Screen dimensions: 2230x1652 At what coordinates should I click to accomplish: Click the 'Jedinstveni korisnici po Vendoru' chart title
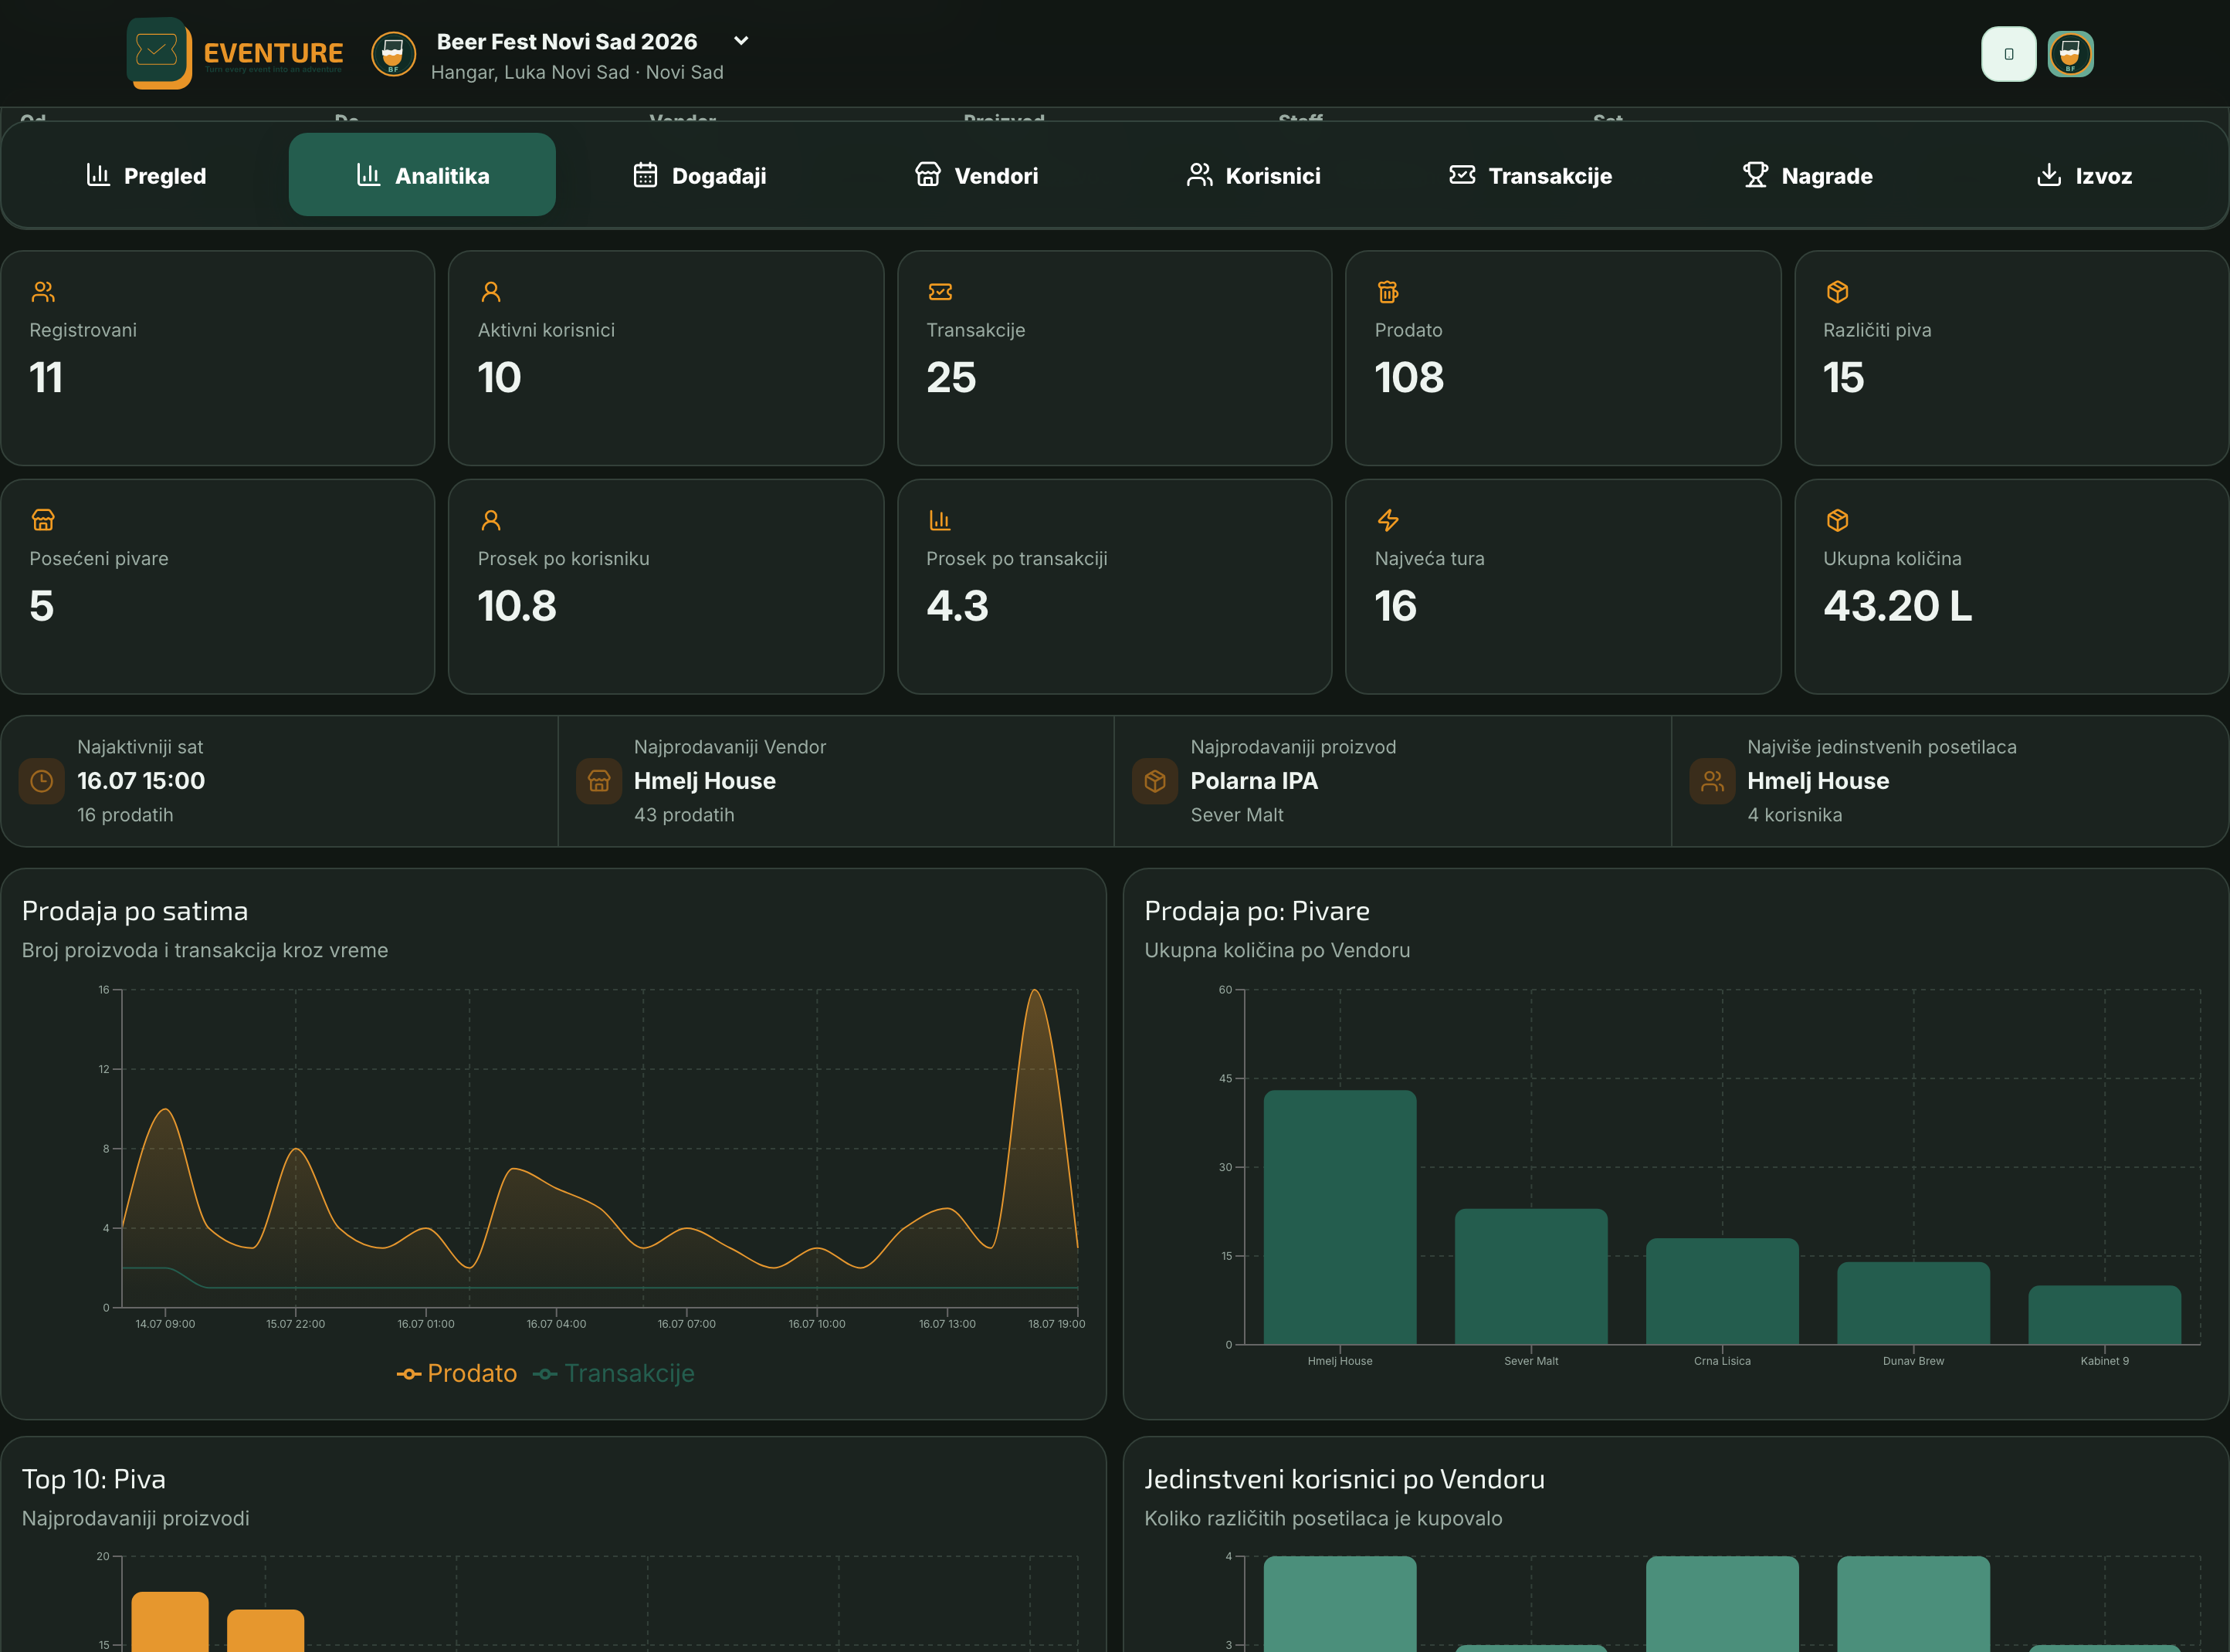pyautogui.click(x=1345, y=1479)
